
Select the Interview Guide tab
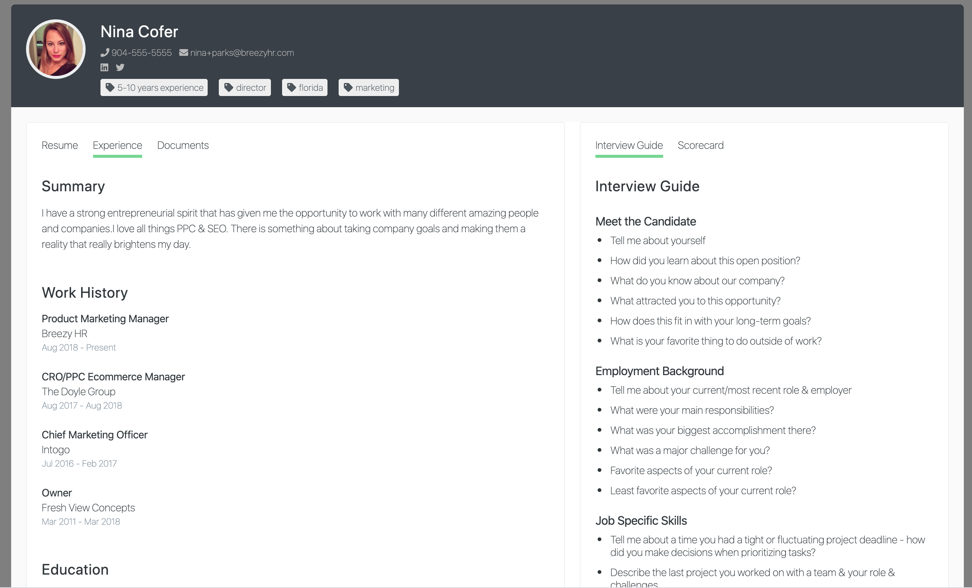(x=629, y=146)
